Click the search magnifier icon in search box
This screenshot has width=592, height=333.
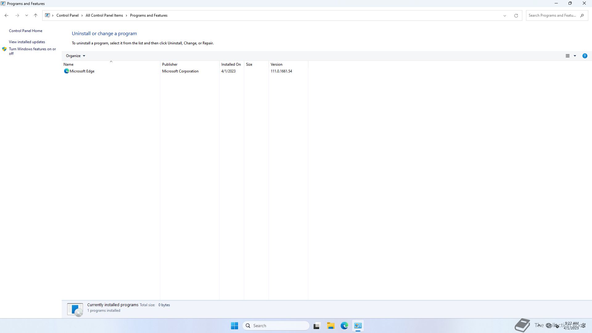point(582,15)
